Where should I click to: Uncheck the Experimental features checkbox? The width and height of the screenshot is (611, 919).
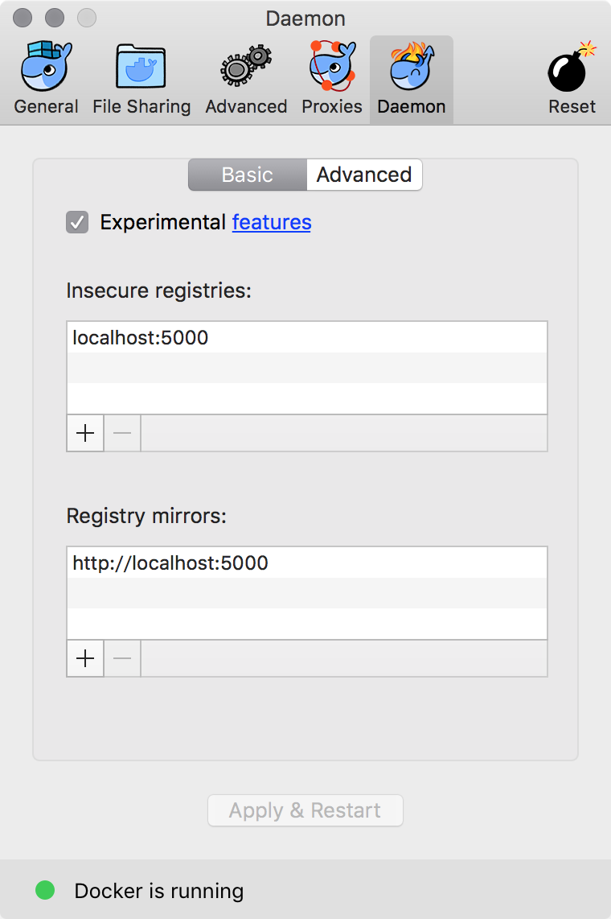pos(77,222)
